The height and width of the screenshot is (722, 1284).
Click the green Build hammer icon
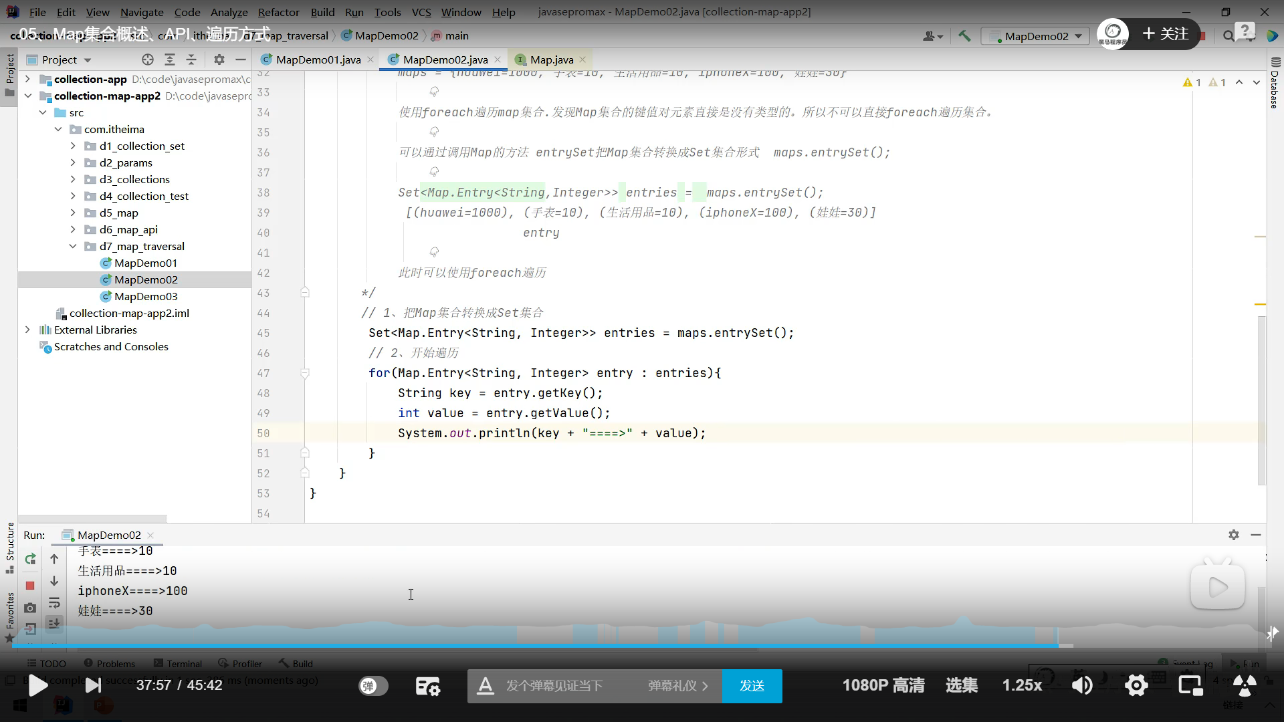point(964,36)
